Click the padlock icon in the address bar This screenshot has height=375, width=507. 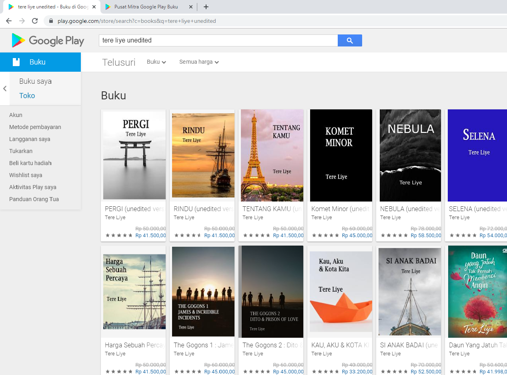point(51,21)
